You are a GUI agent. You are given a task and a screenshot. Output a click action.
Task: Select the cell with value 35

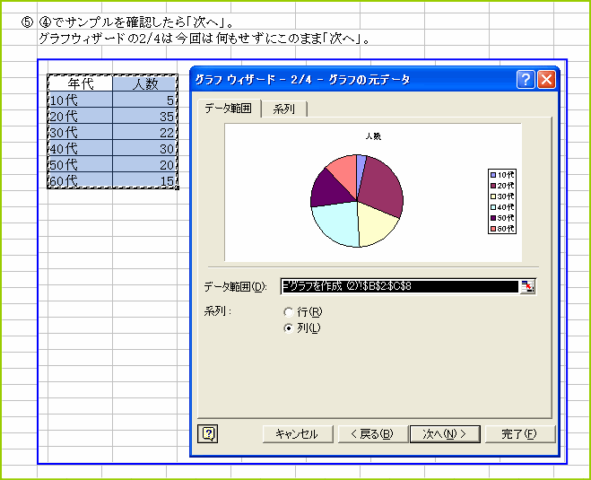pyautogui.click(x=145, y=116)
